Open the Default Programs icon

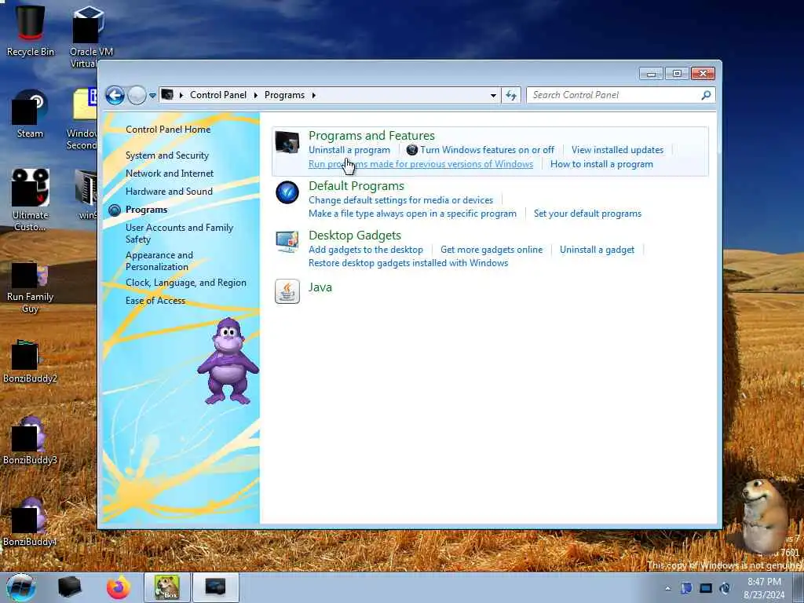287,192
